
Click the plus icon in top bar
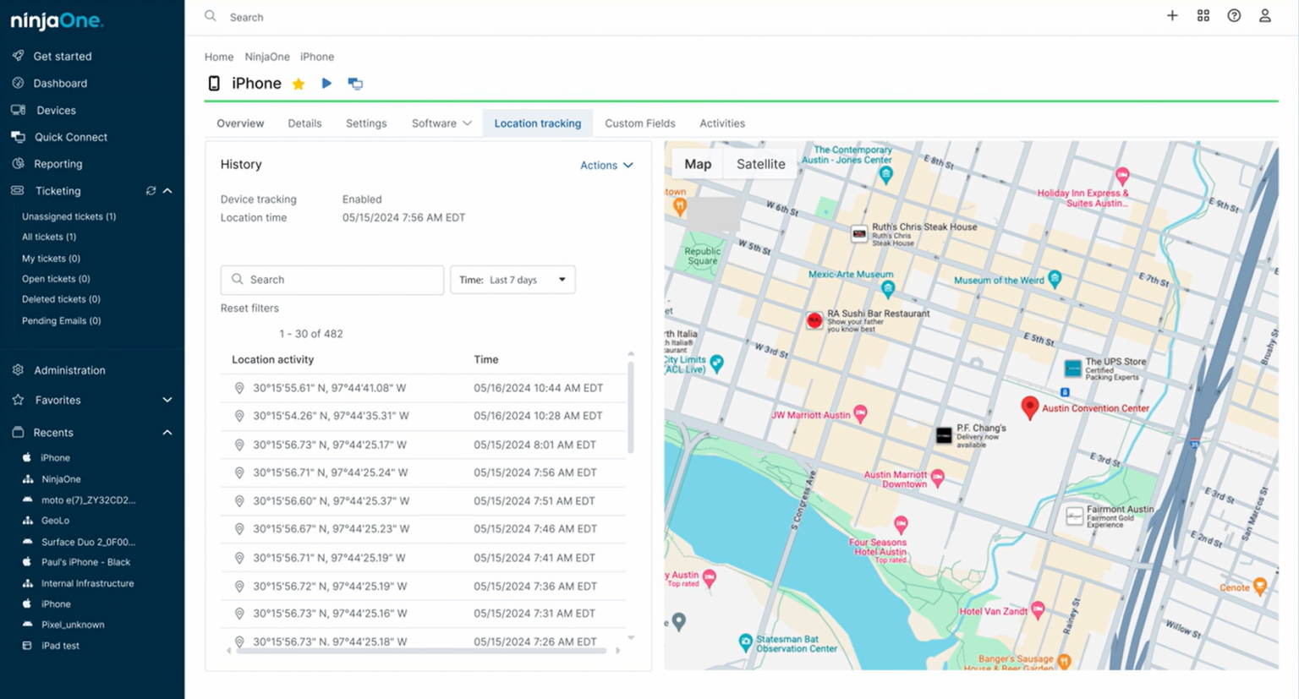(x=1172, y=16)
